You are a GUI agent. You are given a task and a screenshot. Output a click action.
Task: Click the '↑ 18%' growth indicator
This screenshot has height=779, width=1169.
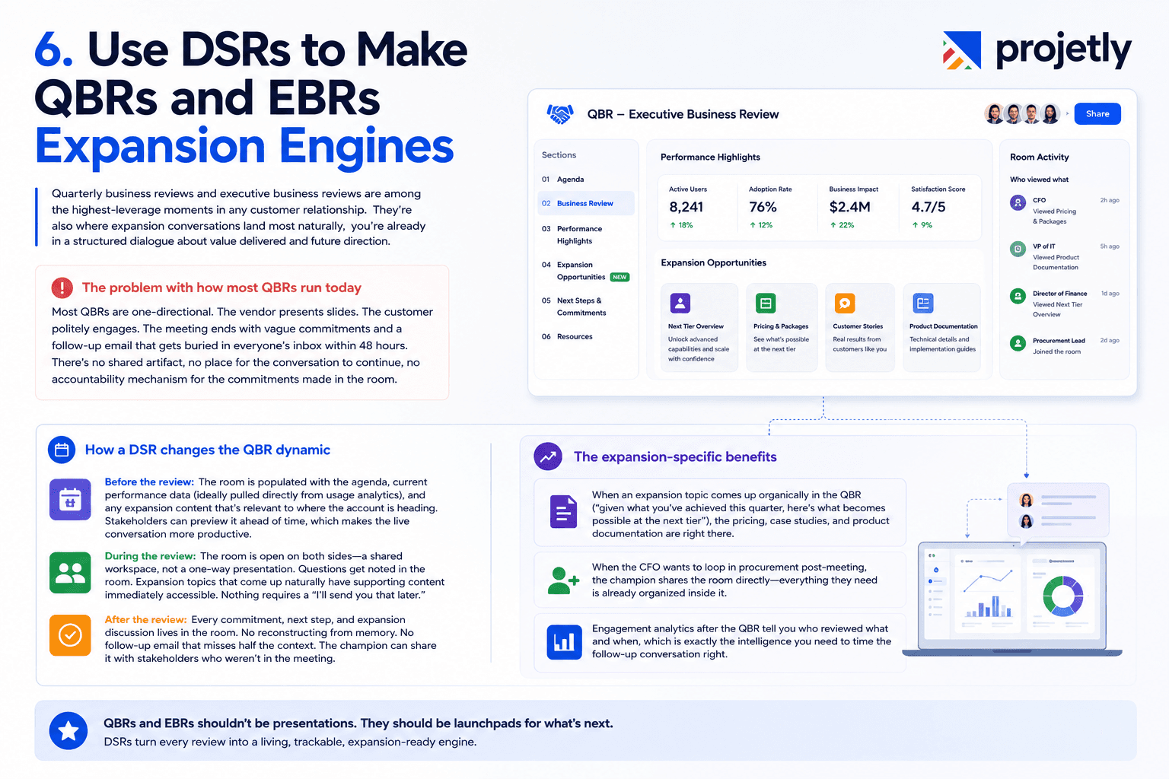coord(681,225)
